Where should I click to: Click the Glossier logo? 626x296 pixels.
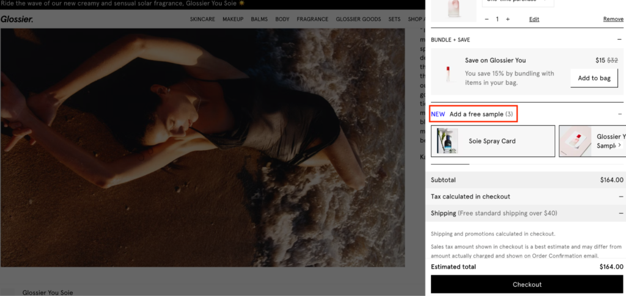click(x=17, y=19)
